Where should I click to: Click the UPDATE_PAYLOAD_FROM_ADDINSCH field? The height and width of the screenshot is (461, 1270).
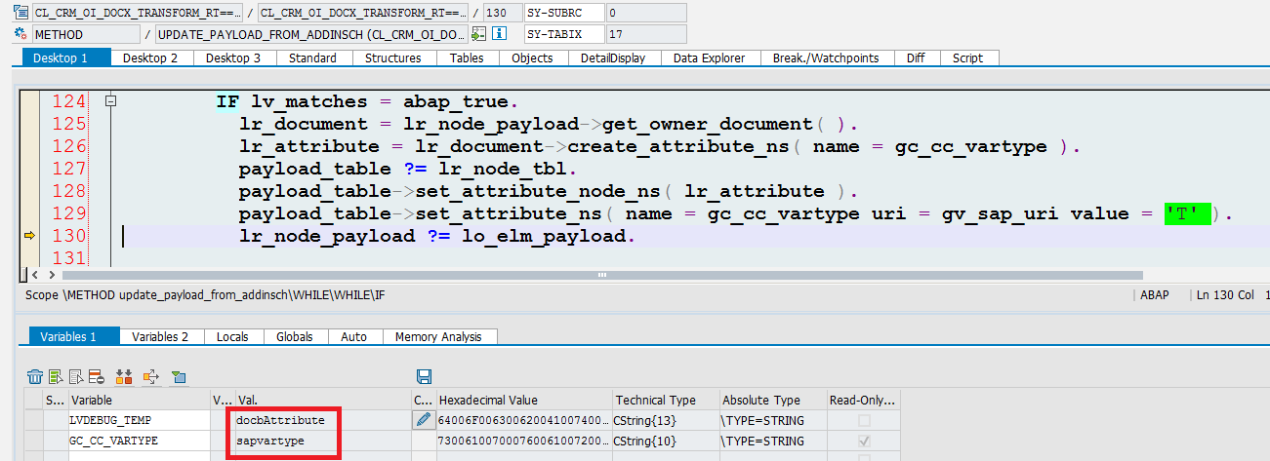pos(311,34)
